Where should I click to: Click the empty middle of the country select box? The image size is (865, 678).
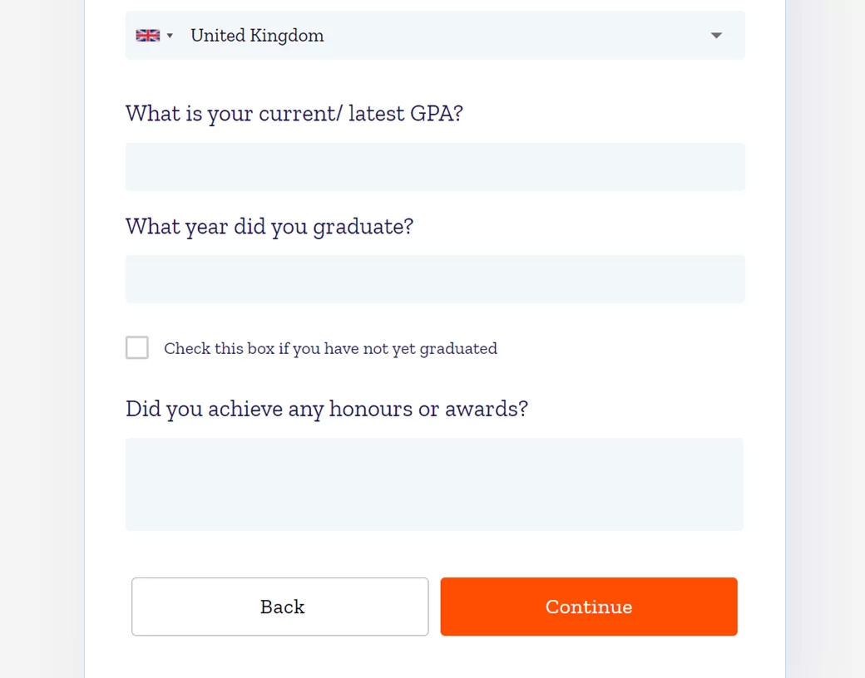(x=516, y=36)
